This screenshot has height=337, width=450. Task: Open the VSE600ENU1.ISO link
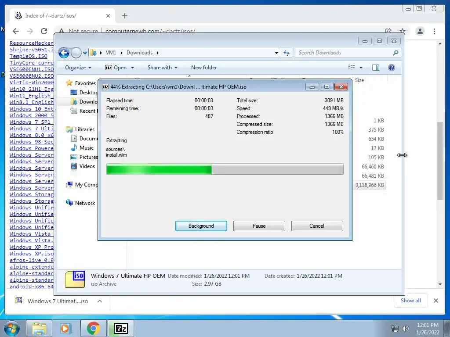pos(32,69)
